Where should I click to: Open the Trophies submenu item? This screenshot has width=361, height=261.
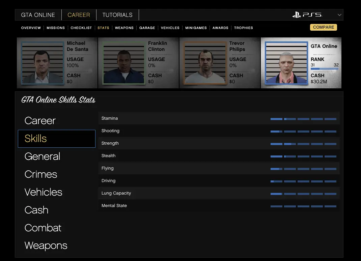point(243,28)
